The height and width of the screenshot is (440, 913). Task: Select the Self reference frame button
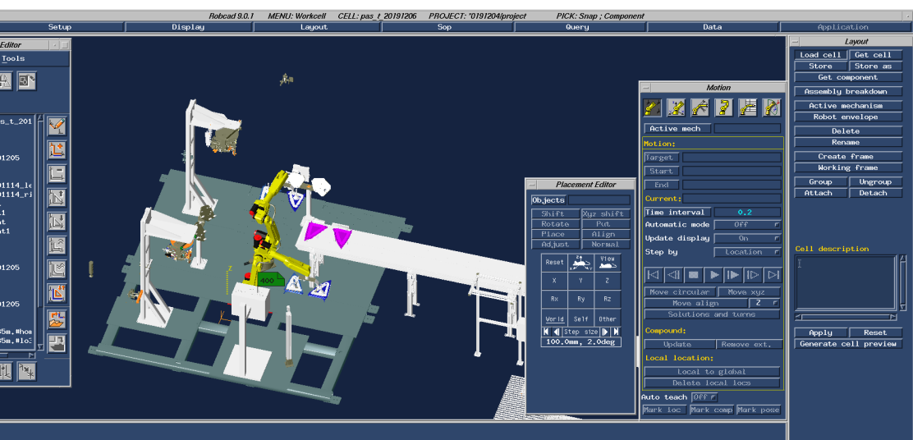pyautogui.click(x=580, y=319)
